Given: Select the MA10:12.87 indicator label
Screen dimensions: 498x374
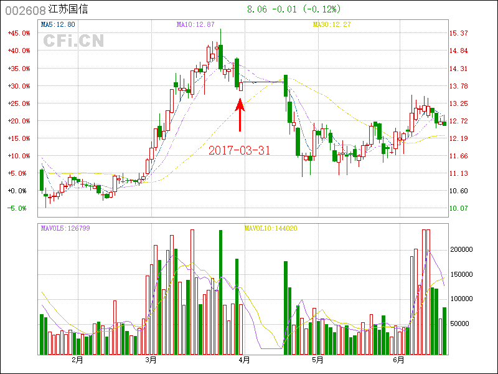Looking at the screenshot, I should tap(195, 24).
